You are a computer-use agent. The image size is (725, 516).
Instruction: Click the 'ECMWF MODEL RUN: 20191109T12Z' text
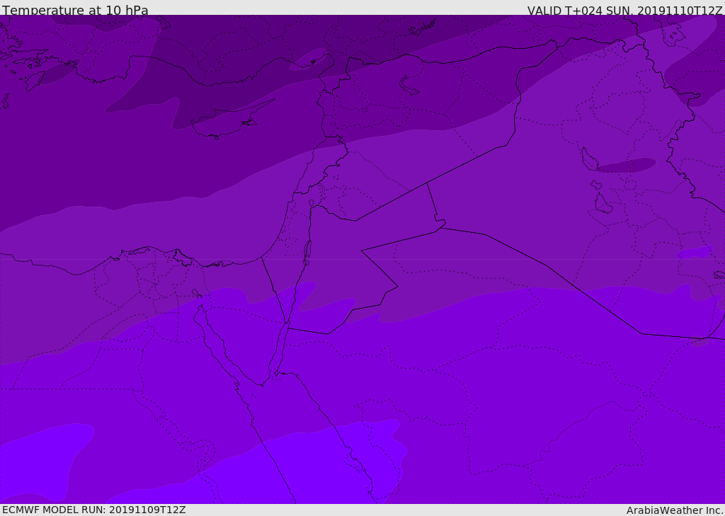pos(94,510)
